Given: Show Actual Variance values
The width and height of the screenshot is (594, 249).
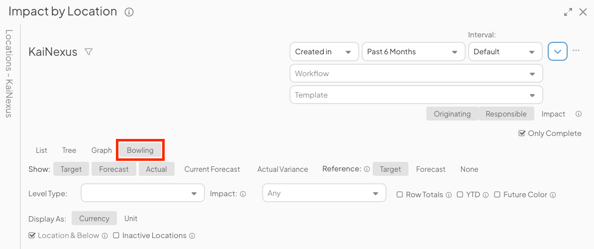Looking at the screenshot, I should (283, 169).
